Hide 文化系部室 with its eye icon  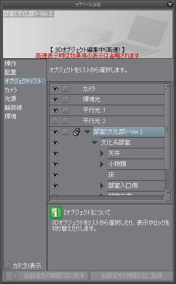(55, 142)
